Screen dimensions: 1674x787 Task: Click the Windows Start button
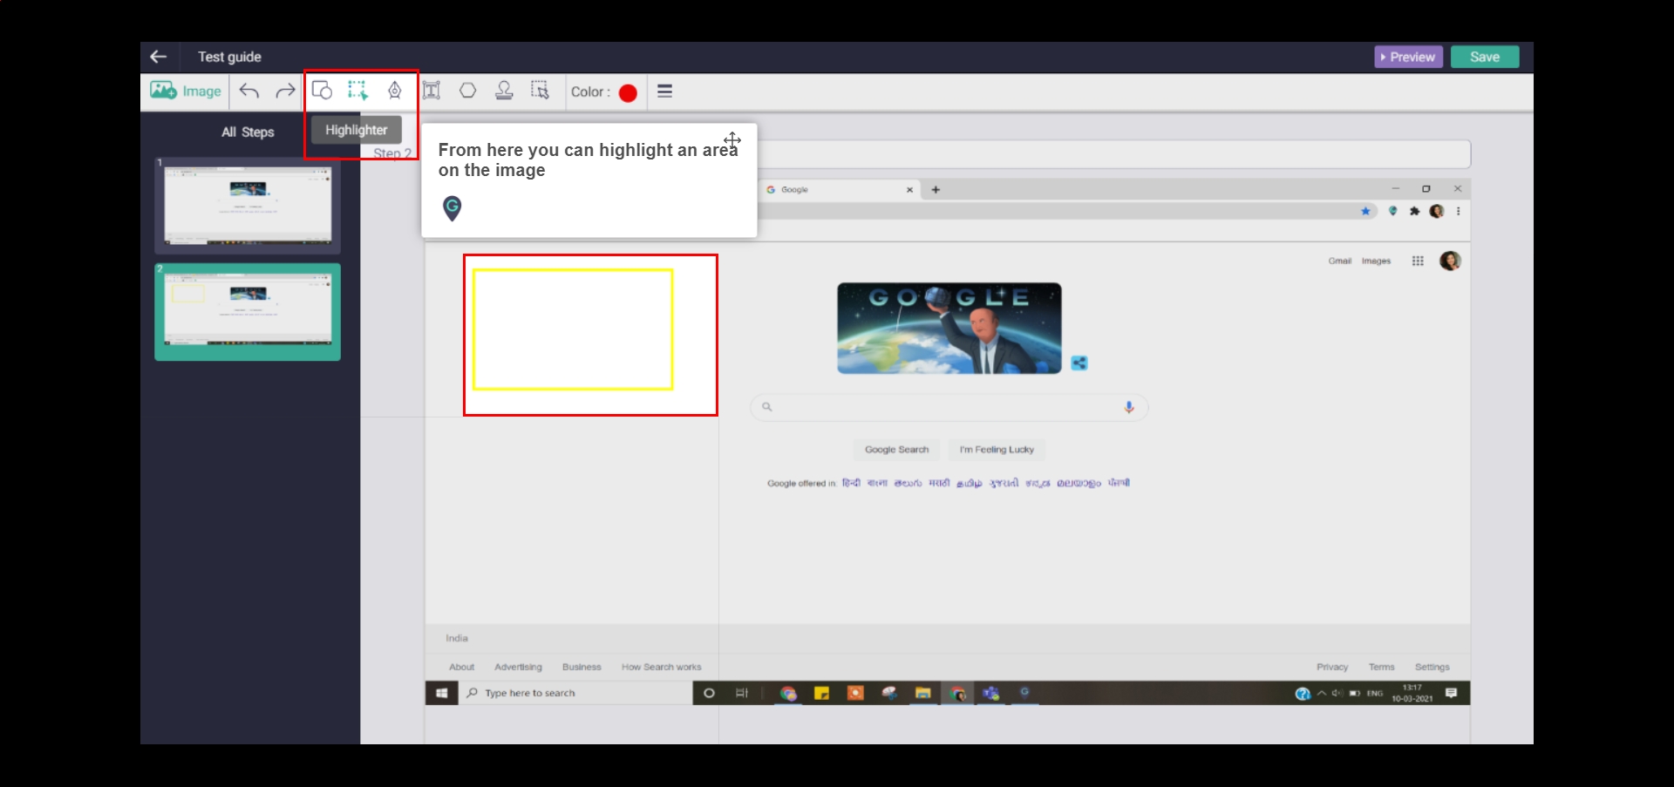coord(441,693)
